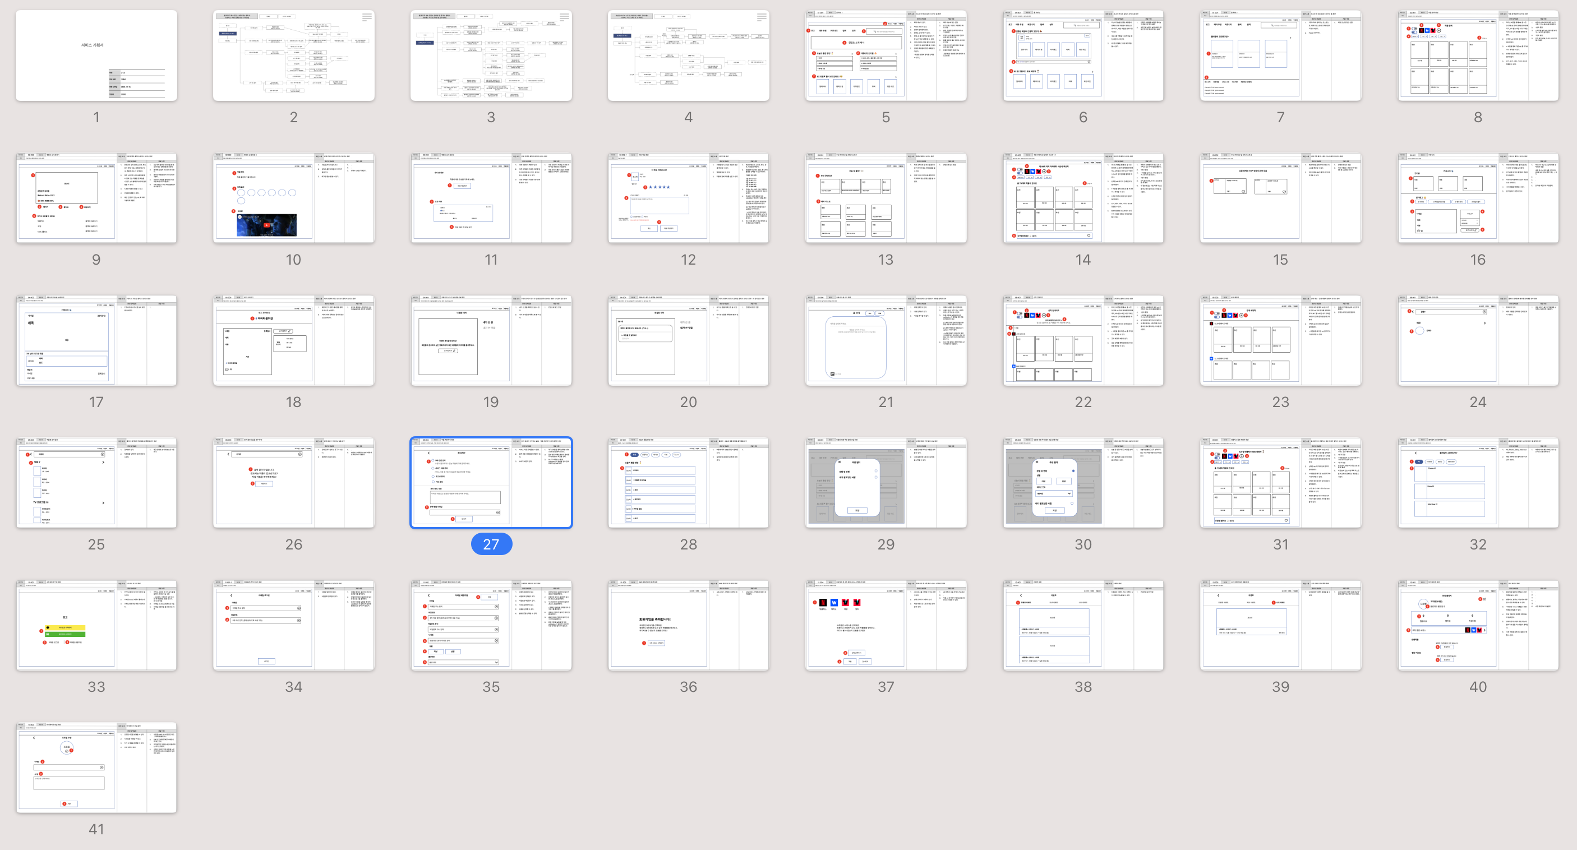The image size is (1577, 850).
Task: Select the last slide 41 thumbnail
Action: [x=96, y=768]
